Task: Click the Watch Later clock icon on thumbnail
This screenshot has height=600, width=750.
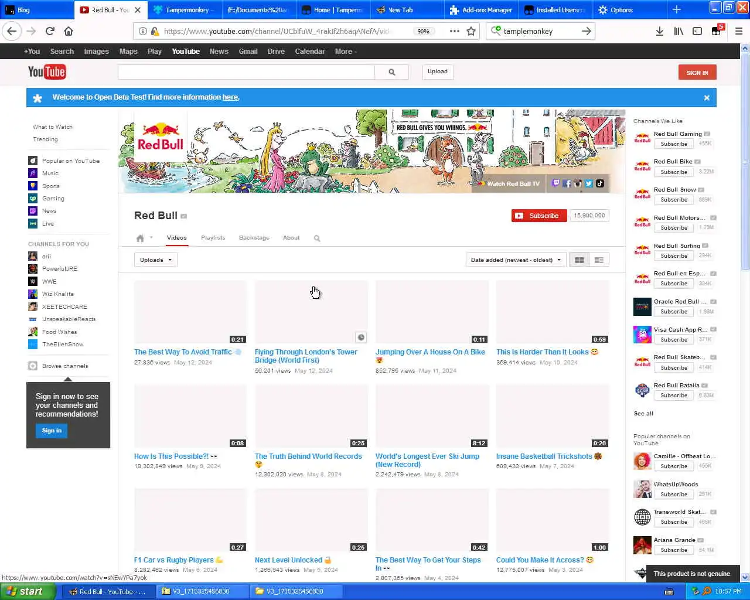Action: (361, 337)
